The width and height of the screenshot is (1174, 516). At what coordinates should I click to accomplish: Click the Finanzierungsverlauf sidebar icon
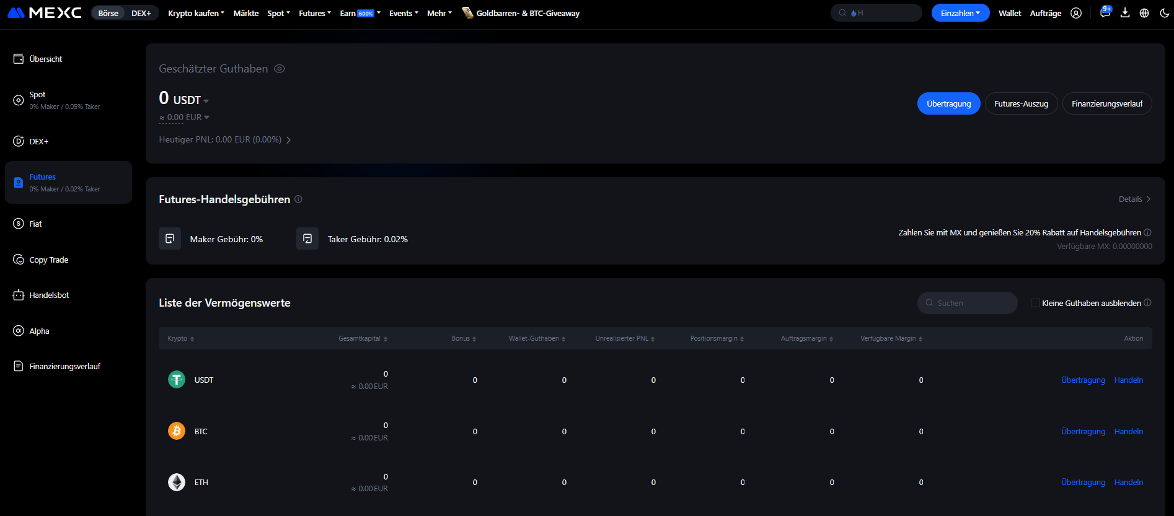19,366
